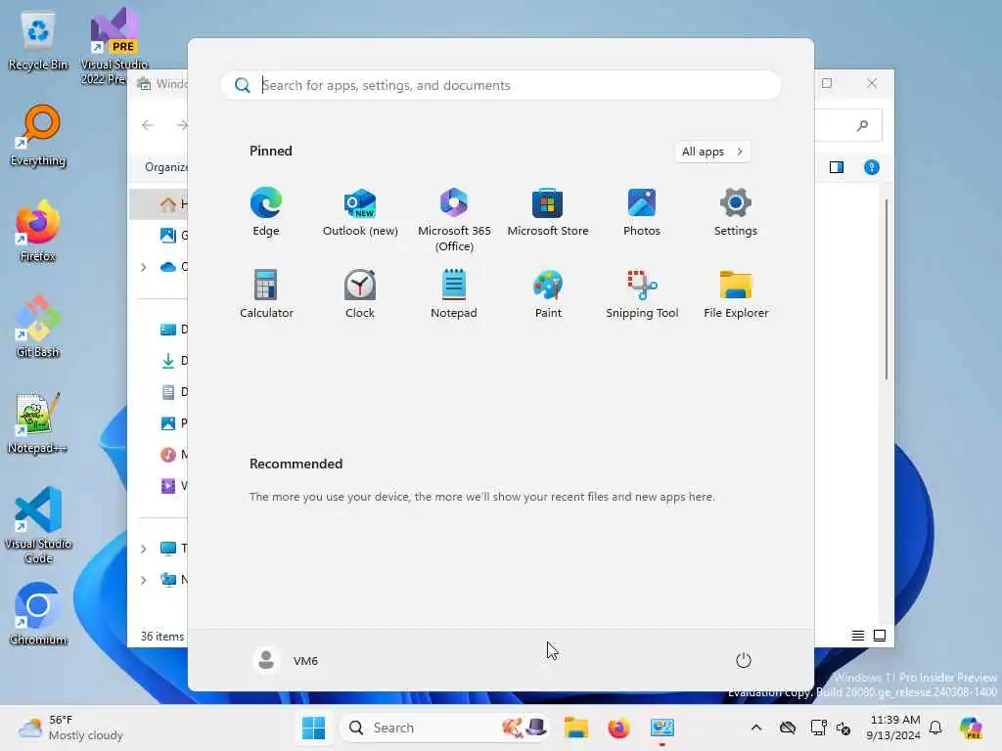
Task: Open Explorer help button
Action: click(872, 167)
